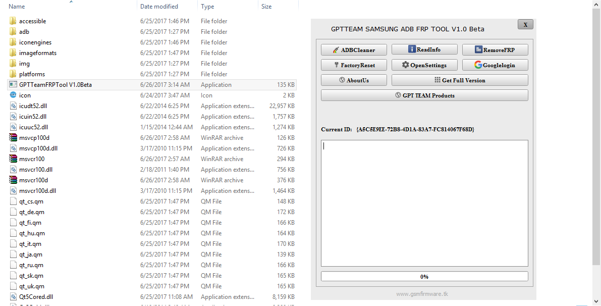This screenshot has width=601, height=306.
Task: Visit the www.gsmfirmware.tk link
Action: point(424,293)
